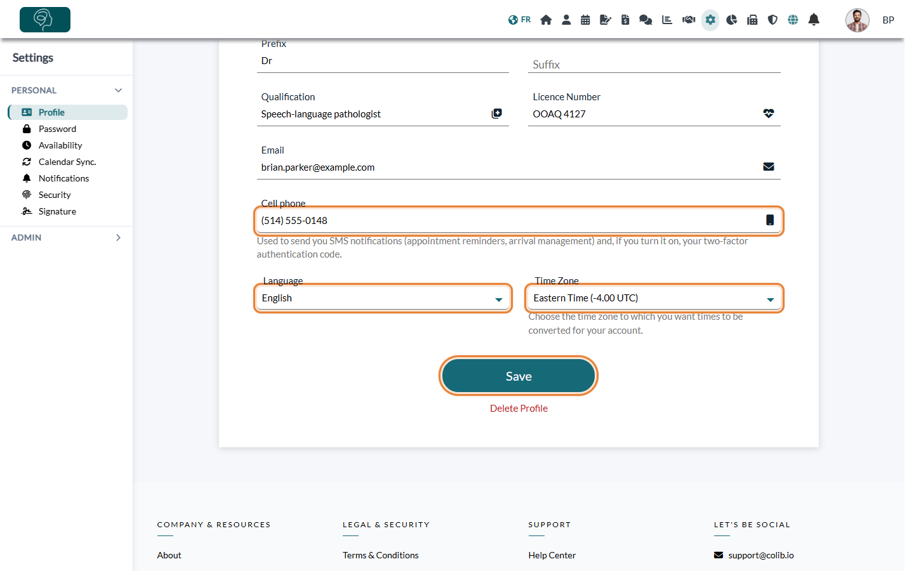Go to the home page icon

546,20
